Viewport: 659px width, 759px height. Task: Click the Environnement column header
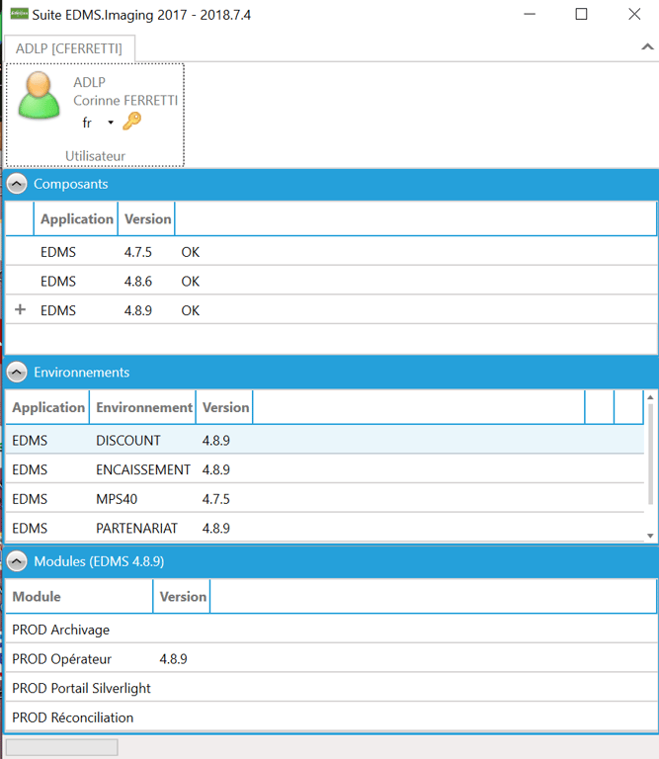pos(143,407)
